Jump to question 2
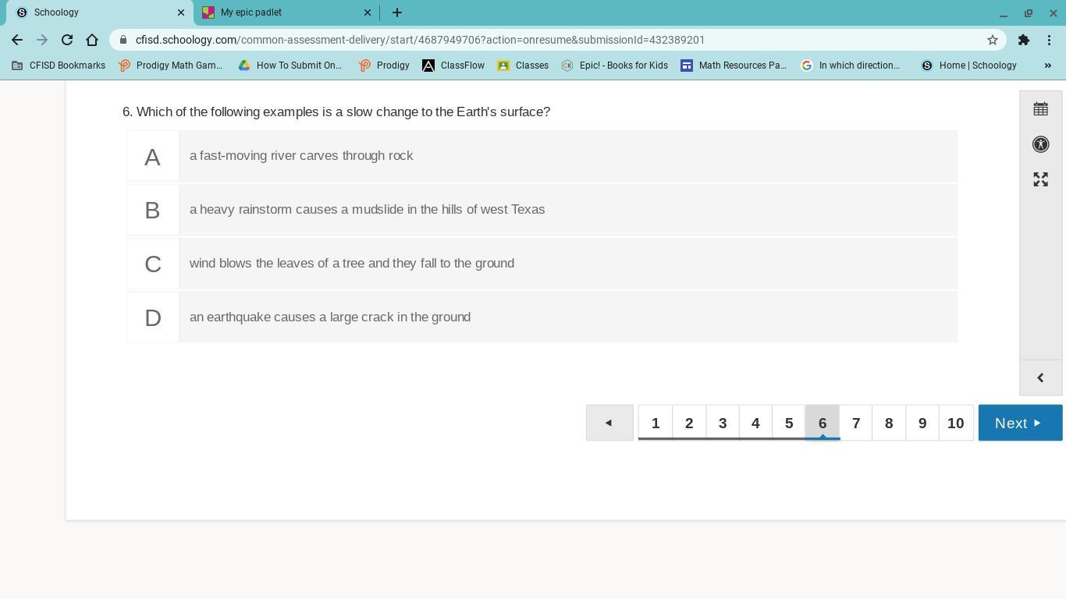 (x=689, y=423)
